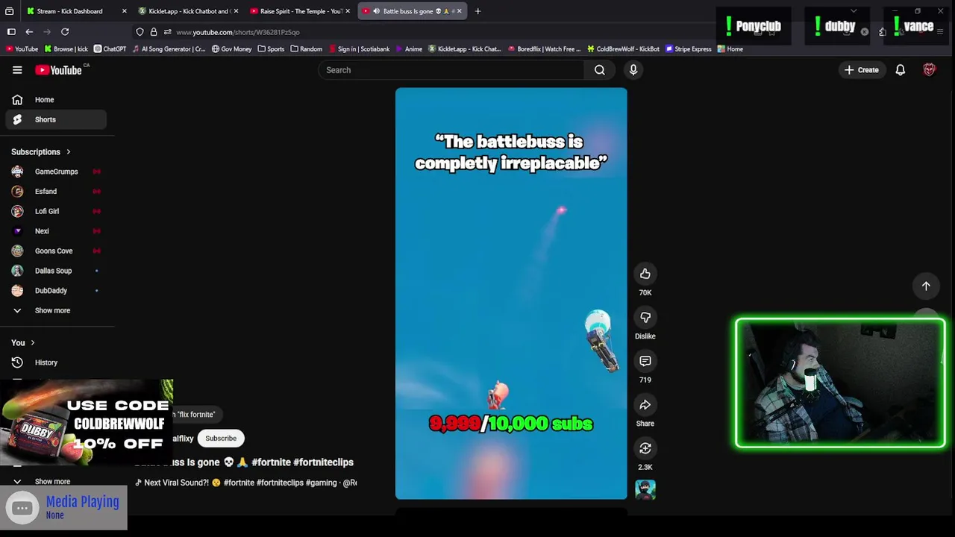The image size is (955, 537).
Task: Open the Sports bookmarks folder
Action: (271, 49)
